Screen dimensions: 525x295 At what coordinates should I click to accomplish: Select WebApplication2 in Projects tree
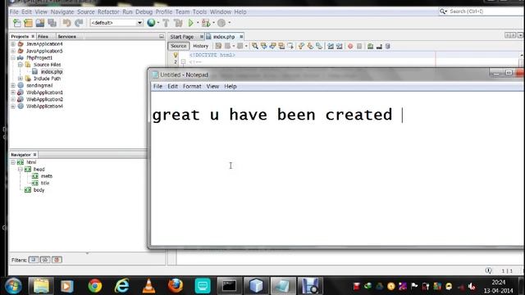[44, 99]
